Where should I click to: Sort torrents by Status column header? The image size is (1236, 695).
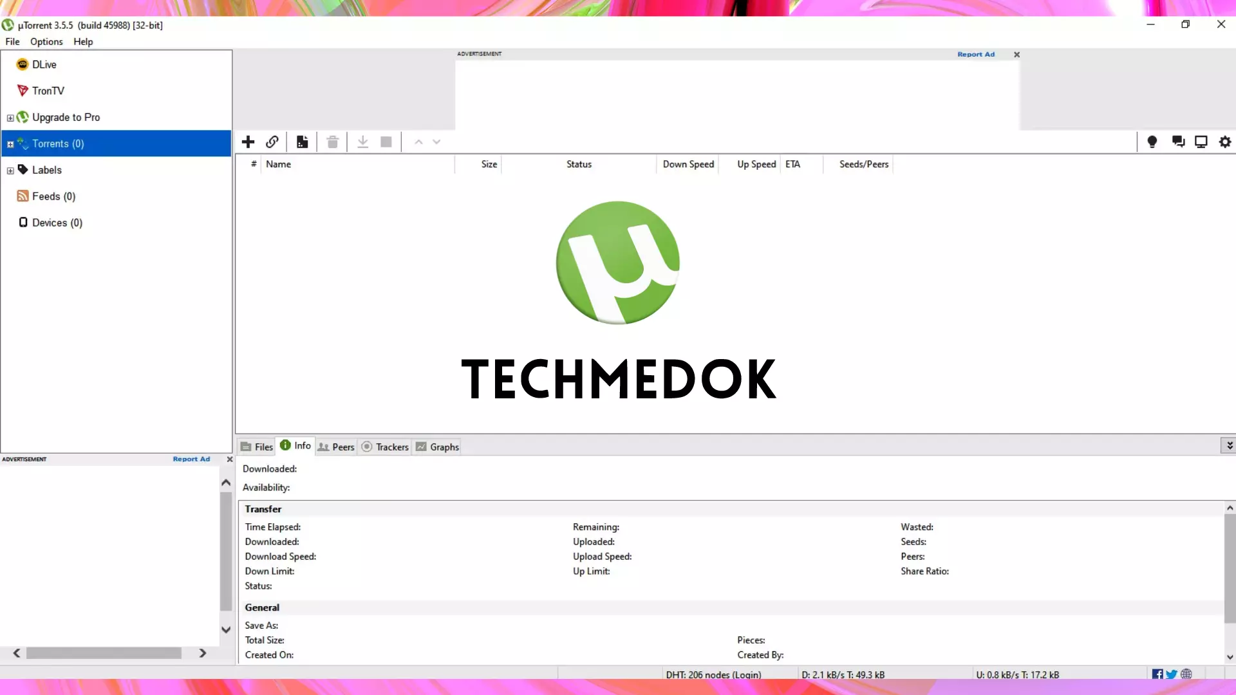[579, 164]
